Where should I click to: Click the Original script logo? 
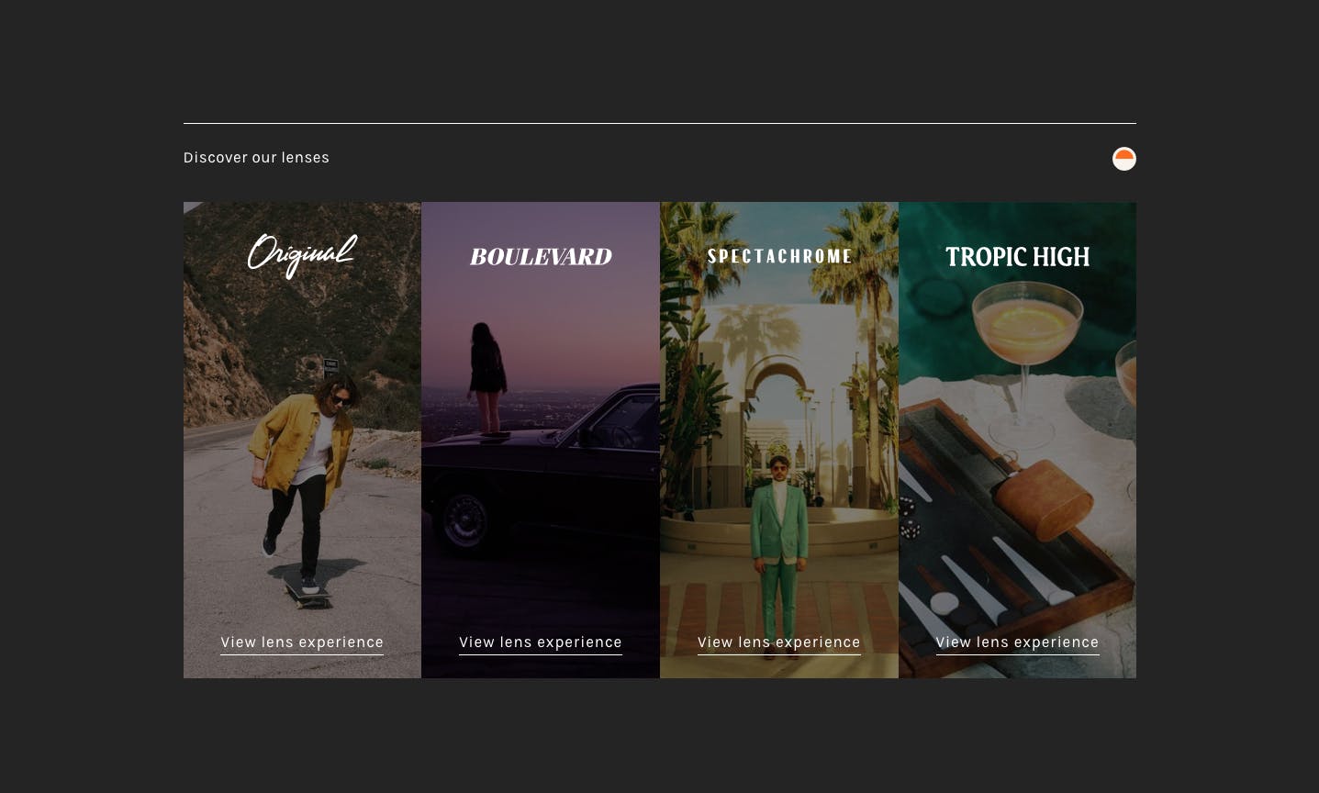(x=302, y=255)
